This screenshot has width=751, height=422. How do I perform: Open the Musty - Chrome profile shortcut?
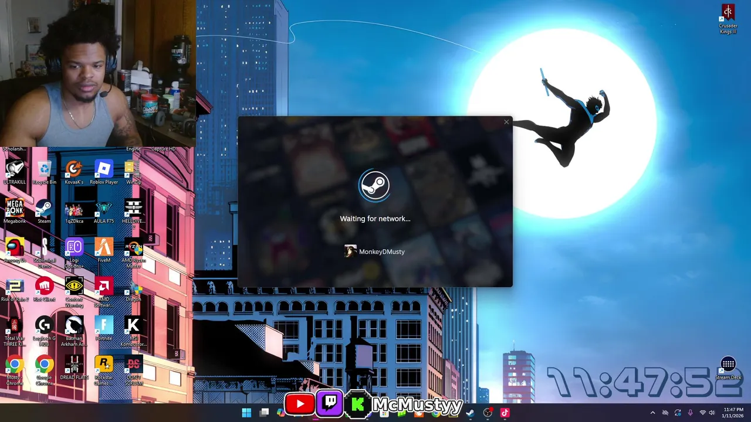pyautogui.click(x=15, y=371)
